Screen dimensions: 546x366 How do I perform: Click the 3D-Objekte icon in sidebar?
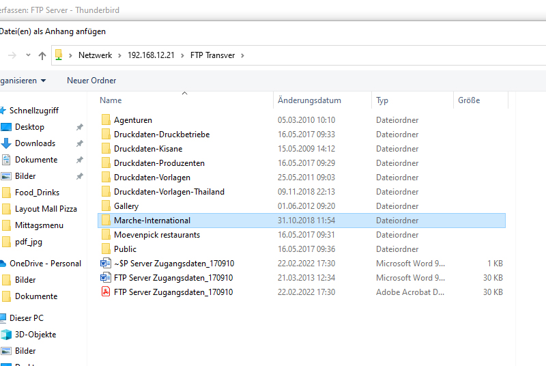coord(7,335)
